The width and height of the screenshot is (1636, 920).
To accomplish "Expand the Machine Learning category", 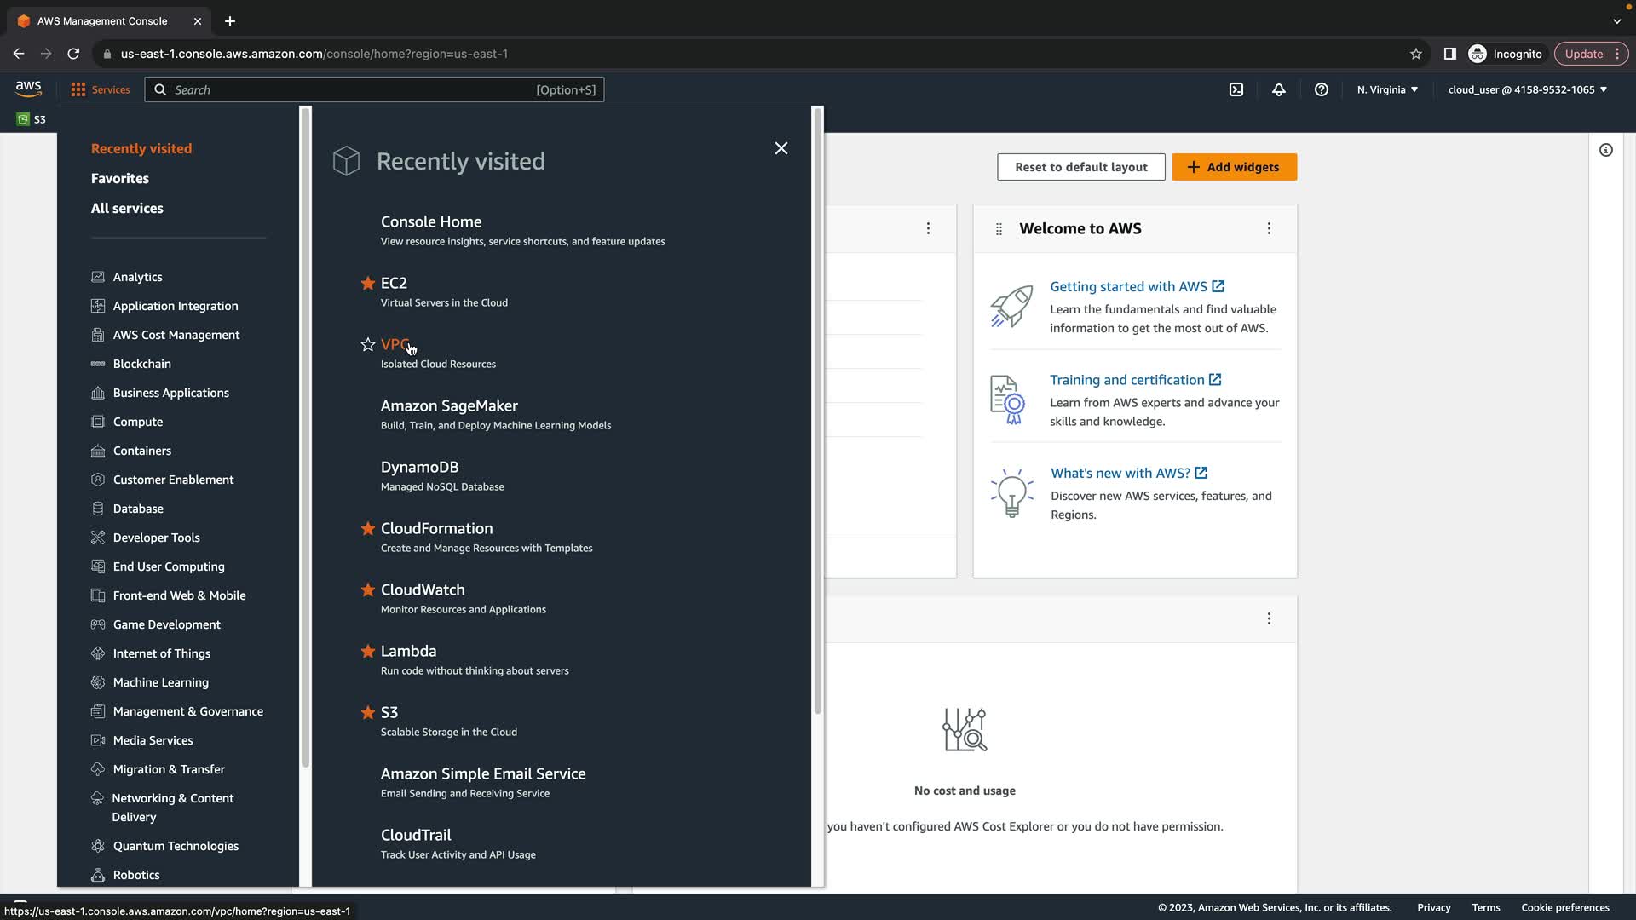I will point(160,682).
